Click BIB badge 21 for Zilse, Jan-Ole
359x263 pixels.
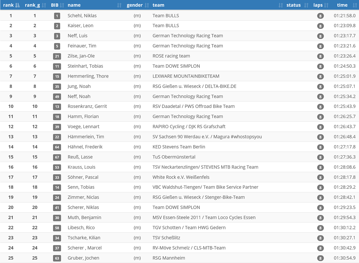tap(57, 56)
